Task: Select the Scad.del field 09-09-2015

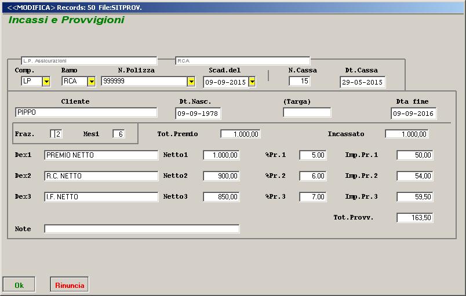Action: (x=226, y=82)
